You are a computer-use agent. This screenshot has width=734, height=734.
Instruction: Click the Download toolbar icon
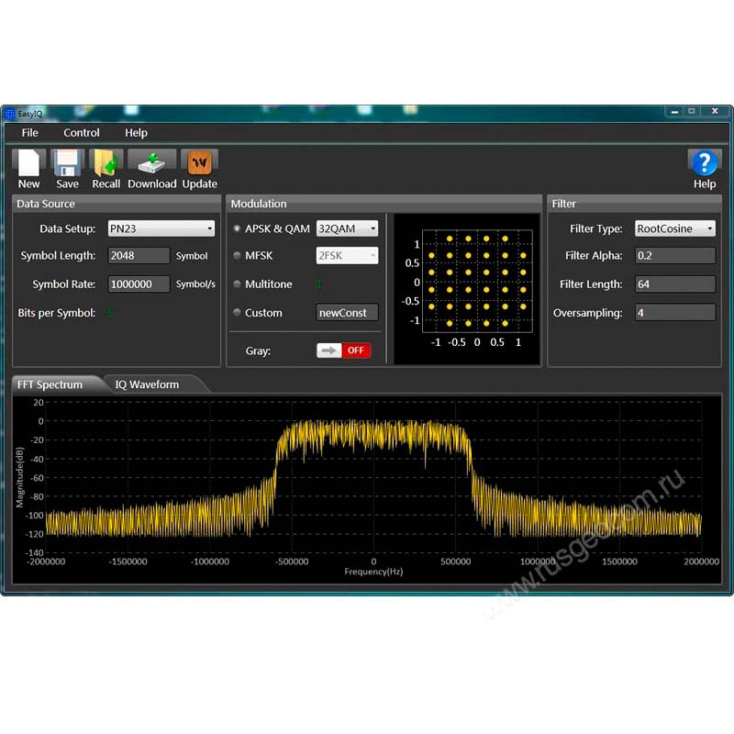pyautogui.click(x=151, y=162)
